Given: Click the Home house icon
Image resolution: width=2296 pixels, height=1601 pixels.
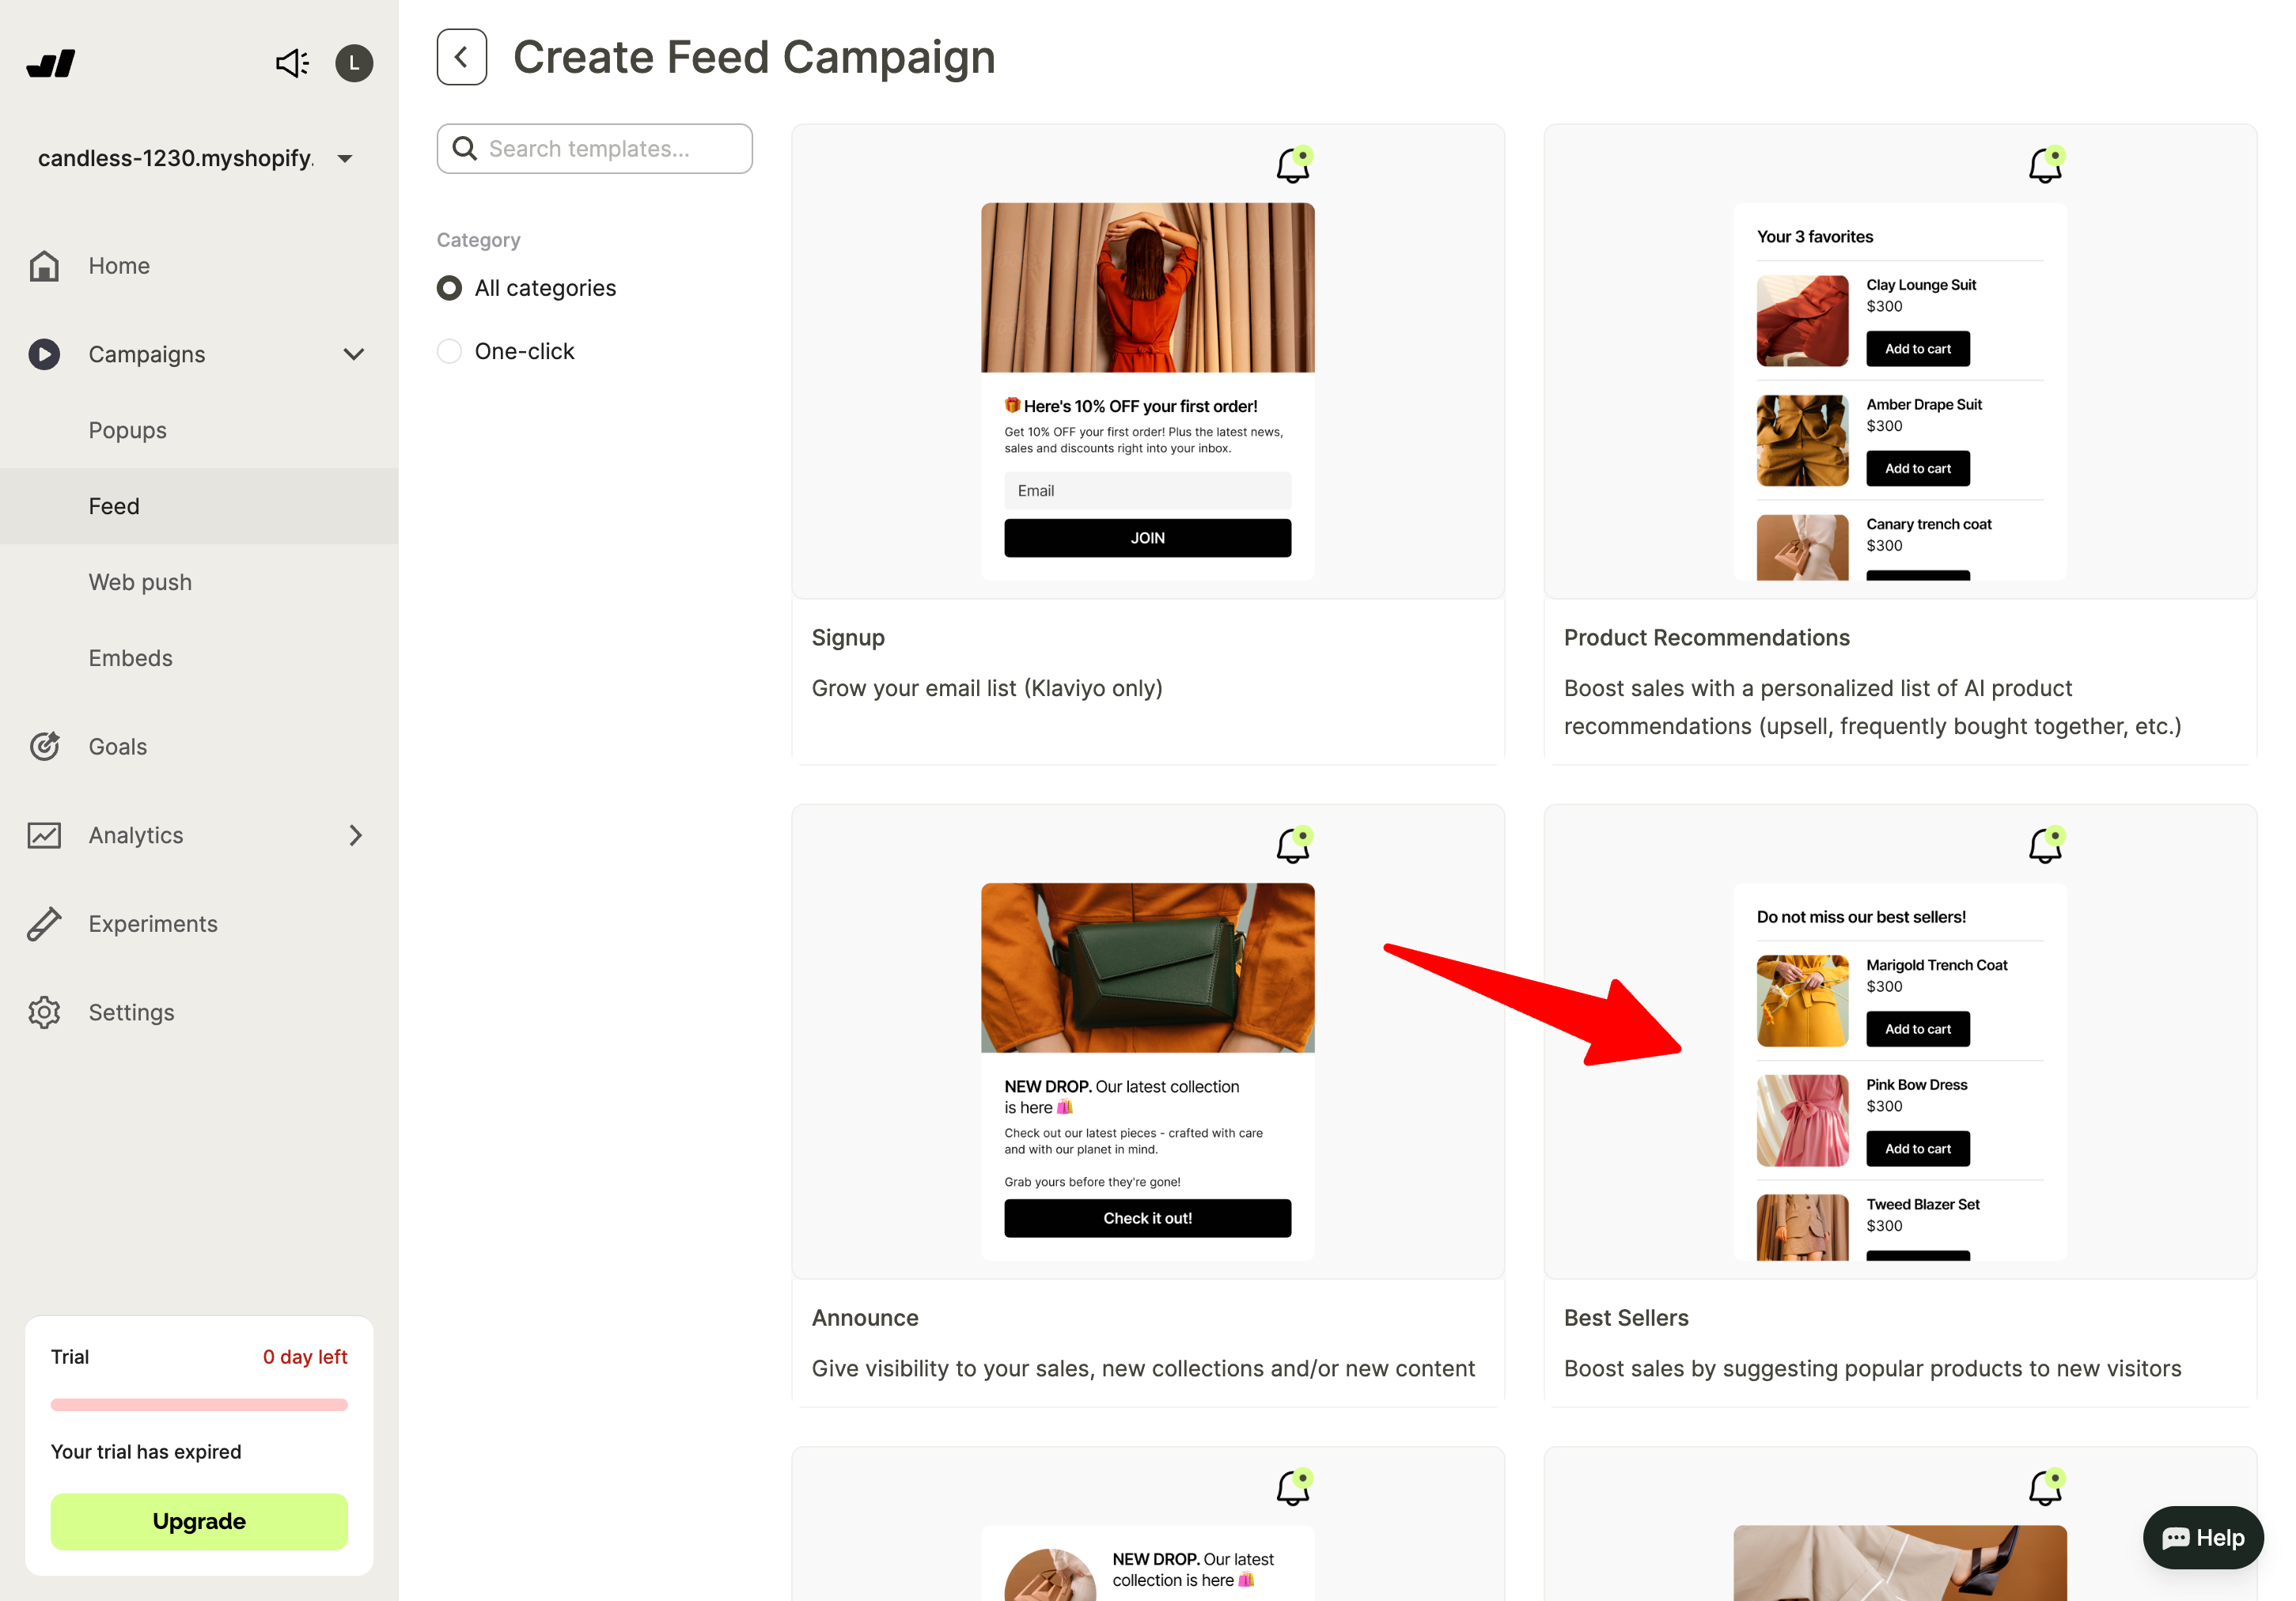Looking at the screenshot, I should pos(44,266).
